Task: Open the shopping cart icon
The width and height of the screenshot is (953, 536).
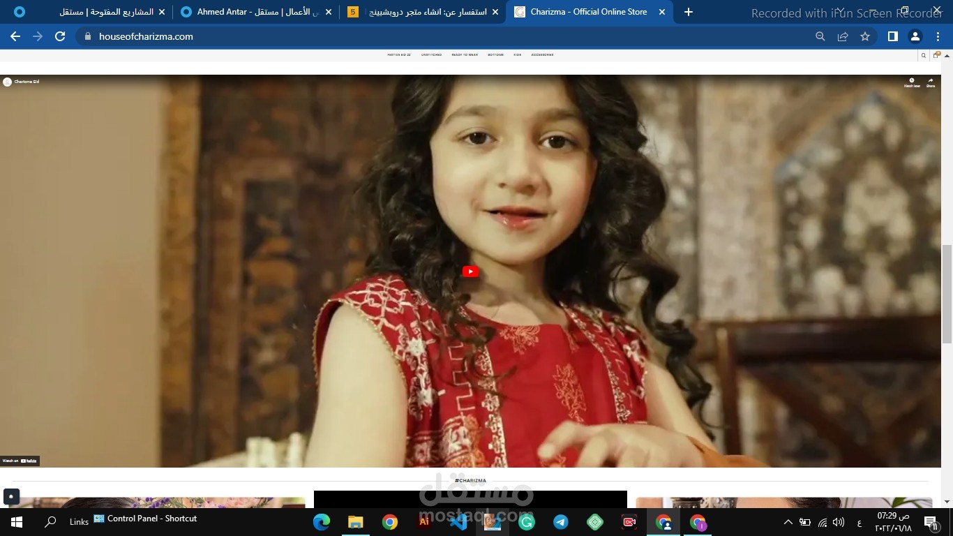Action: click(x=937, y=54)
